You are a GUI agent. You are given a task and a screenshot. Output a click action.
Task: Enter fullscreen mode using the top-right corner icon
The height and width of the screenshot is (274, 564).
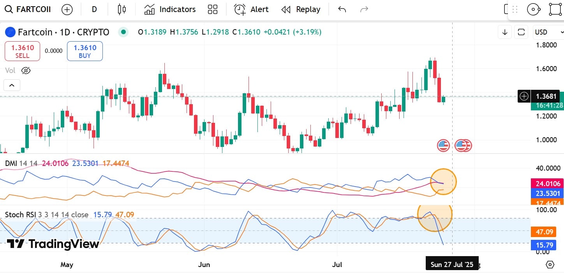click(556, 9)
